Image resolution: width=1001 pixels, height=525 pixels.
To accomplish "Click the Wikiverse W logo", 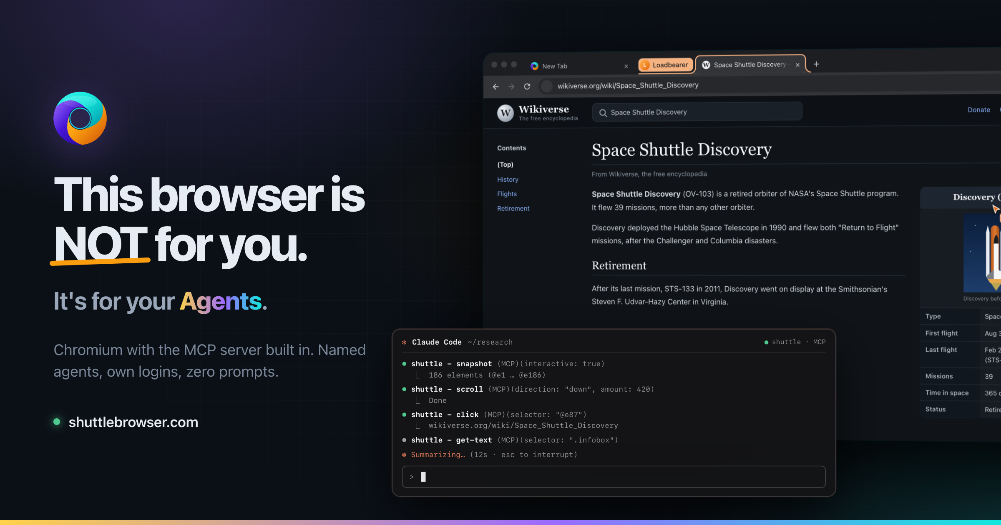I will point(506,113).
